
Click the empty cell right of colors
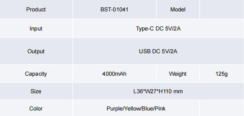(x=222, y=108)
